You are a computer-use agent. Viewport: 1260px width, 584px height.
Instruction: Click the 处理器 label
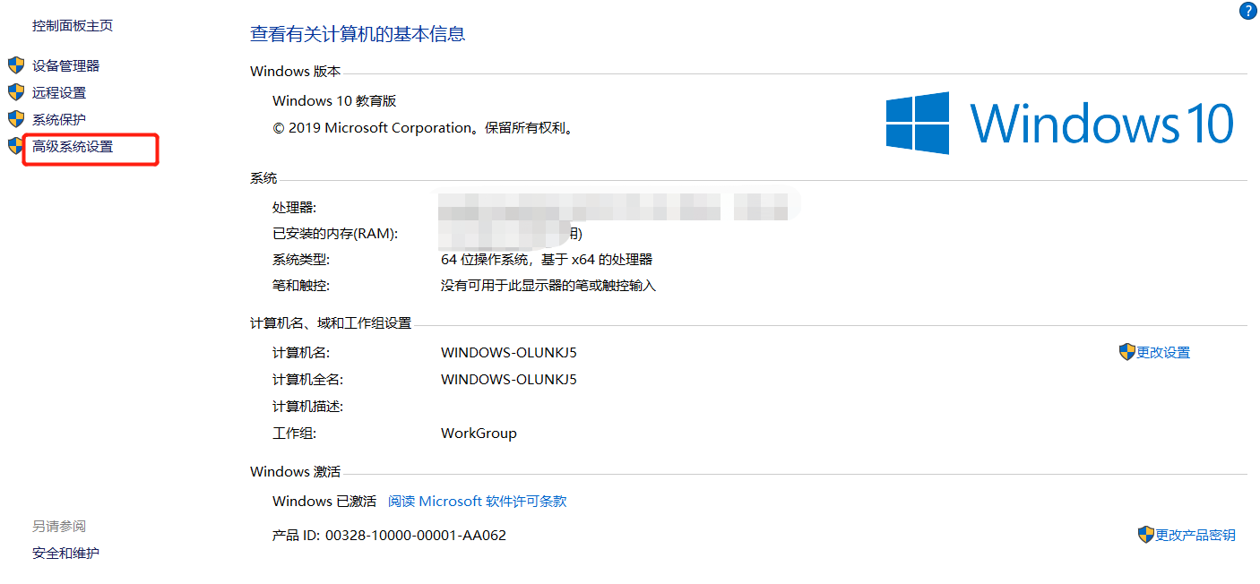295,208
